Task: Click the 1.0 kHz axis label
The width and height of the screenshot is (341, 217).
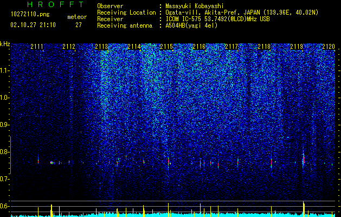Action: point(5,98)
